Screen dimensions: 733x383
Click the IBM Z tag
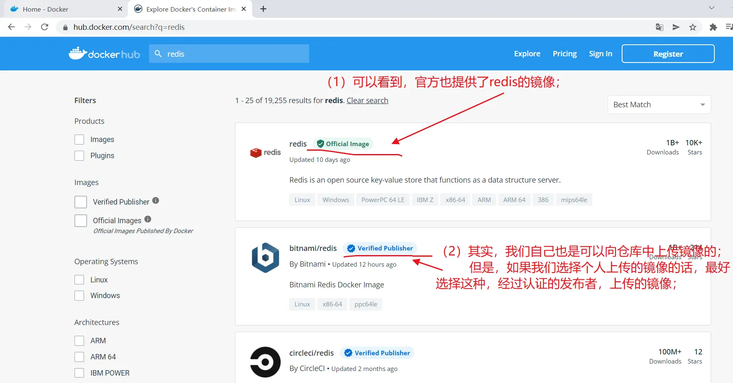(425, 200)
